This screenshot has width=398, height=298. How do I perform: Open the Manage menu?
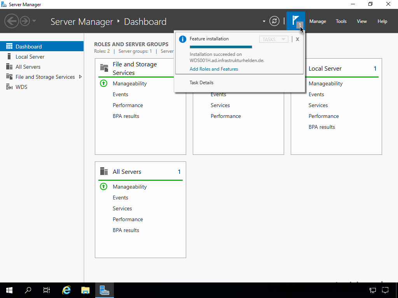pos(318,21)
